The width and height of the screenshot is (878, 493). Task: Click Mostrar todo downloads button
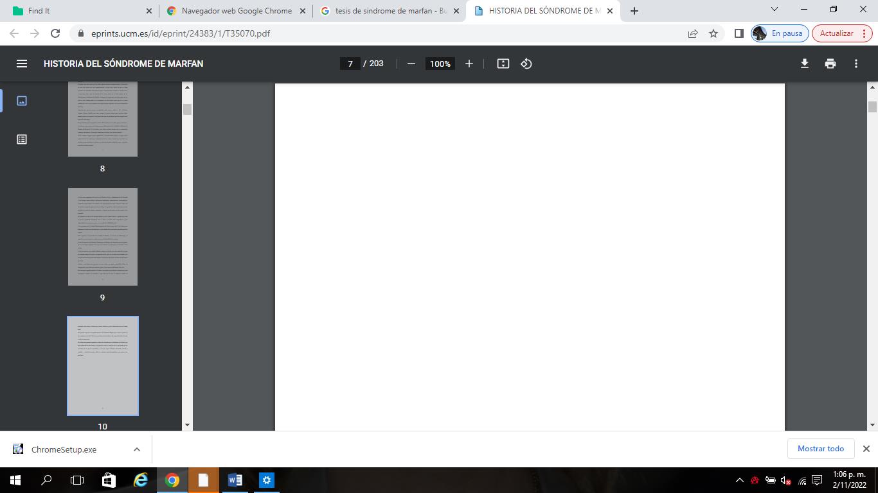[820, 449]
